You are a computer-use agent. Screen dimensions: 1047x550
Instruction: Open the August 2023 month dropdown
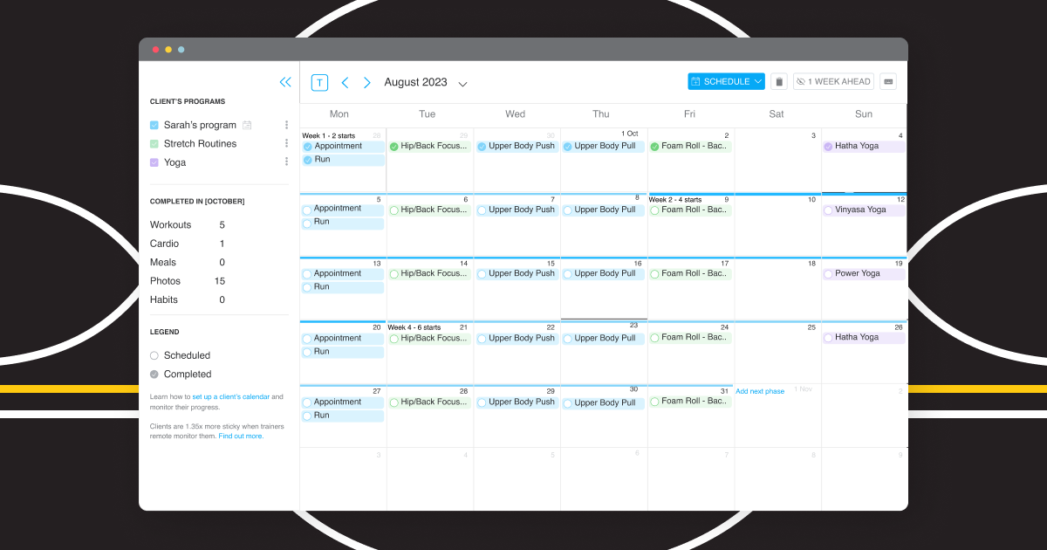(462, 84)
